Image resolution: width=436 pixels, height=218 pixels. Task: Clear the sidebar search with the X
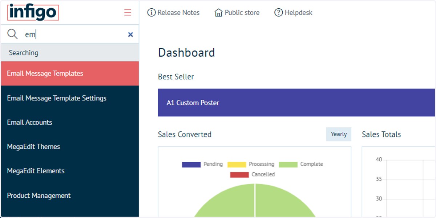click(x=130, y=34)
